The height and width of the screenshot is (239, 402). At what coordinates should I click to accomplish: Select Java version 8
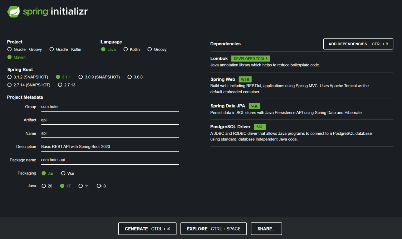pos(102,186)
